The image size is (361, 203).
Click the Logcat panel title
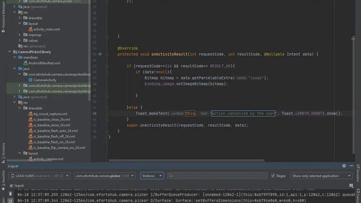13,166
